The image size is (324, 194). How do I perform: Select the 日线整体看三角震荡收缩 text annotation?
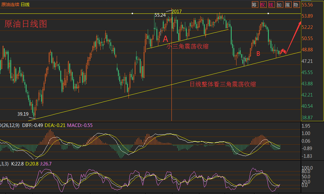[x=223, y=84]
